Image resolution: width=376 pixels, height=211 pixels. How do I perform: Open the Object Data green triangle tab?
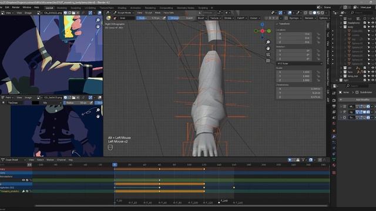[x=334, y=159]
